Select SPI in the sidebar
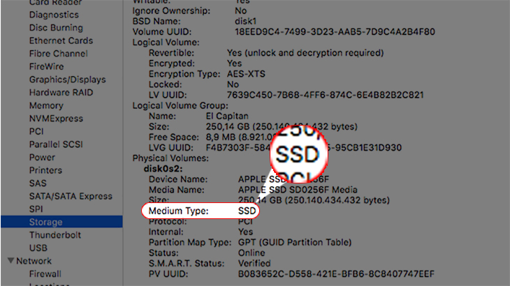 (x=36, y=209)
